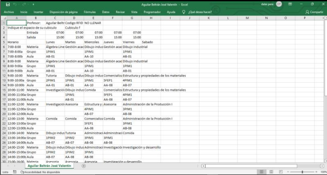327x175 pixels.
Task: Switch to the Programador tab
Action: click(x=151, y=12)
